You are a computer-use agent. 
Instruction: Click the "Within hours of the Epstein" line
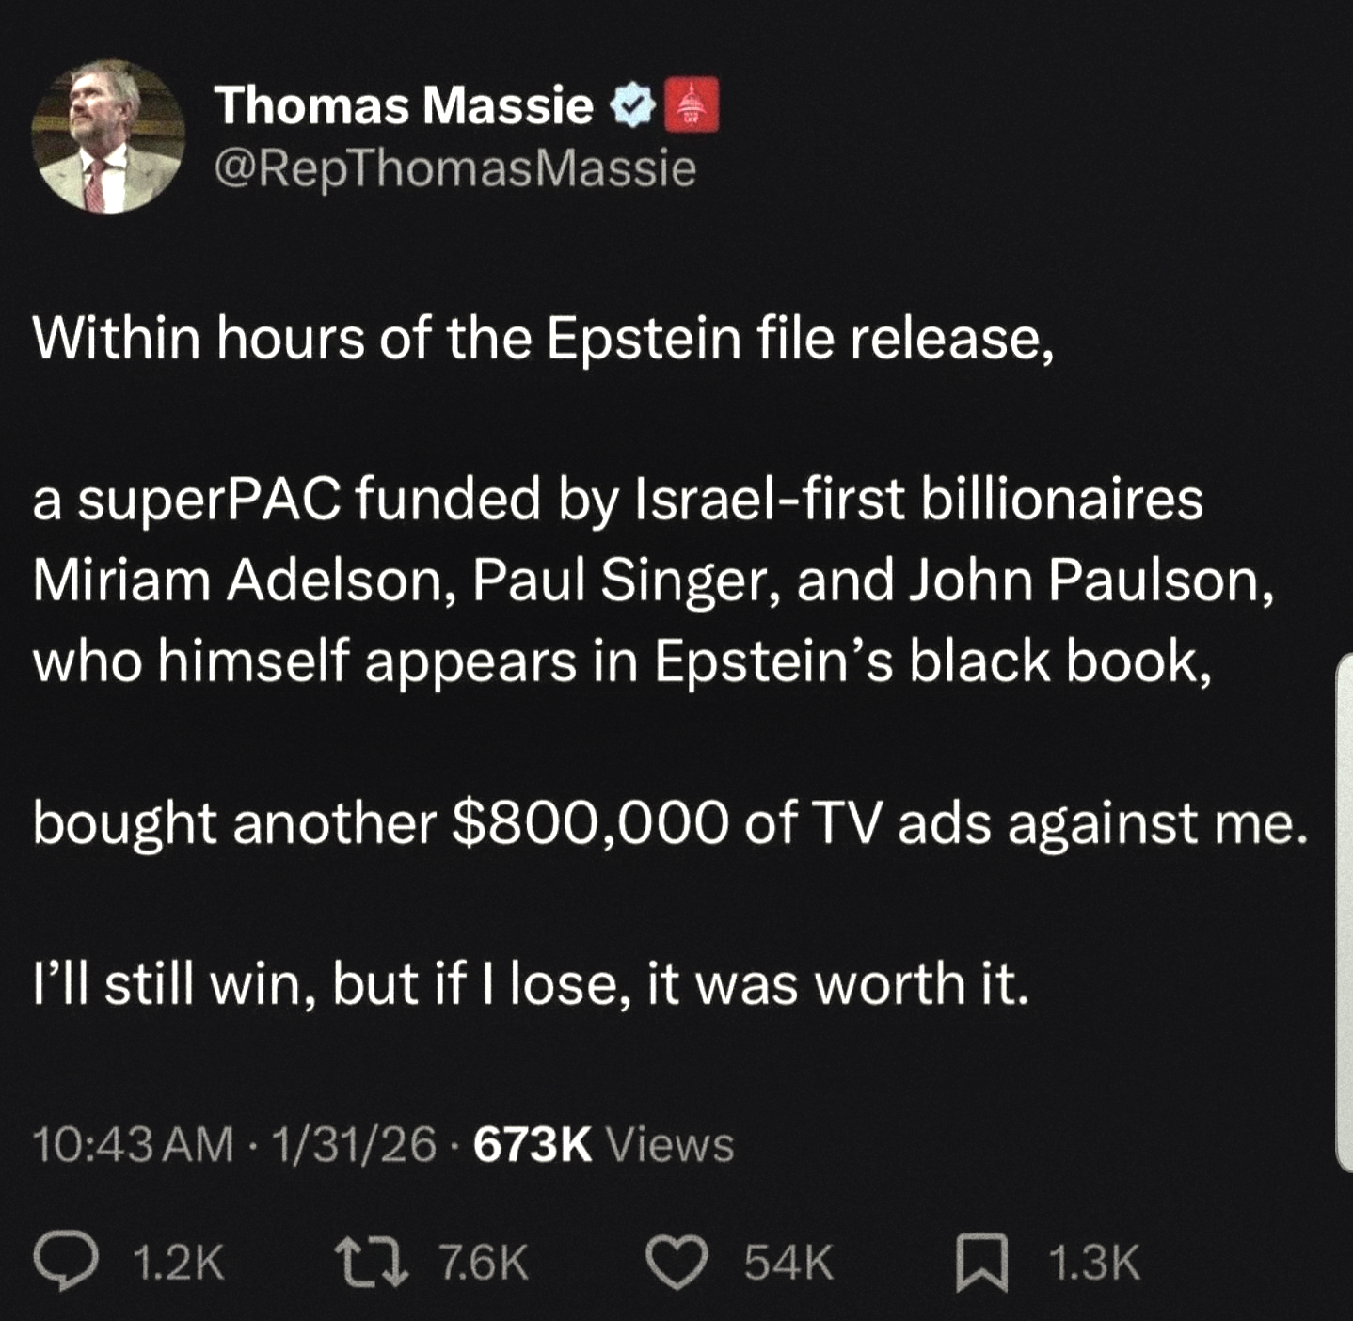pos(543,339)
